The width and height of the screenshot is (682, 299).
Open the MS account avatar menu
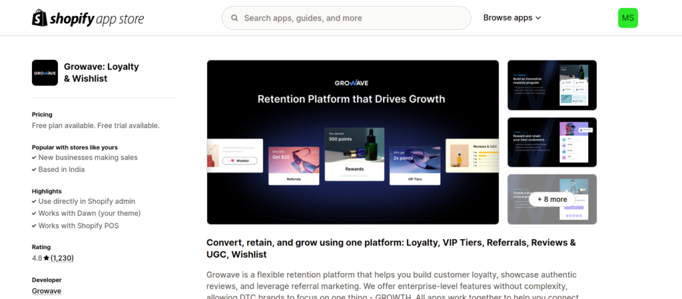pos(627,18)
